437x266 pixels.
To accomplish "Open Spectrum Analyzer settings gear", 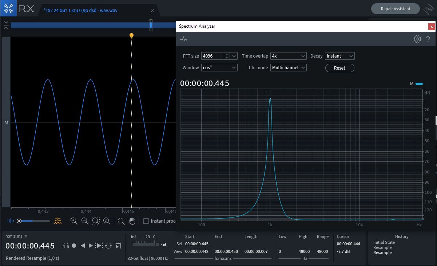I will coord(417,39).
